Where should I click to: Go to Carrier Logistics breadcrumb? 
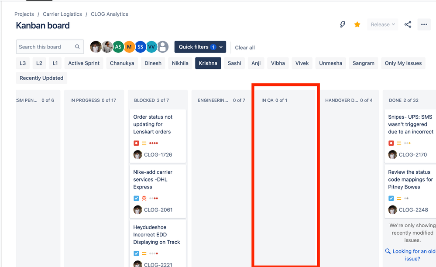click(x=62, y=14)
